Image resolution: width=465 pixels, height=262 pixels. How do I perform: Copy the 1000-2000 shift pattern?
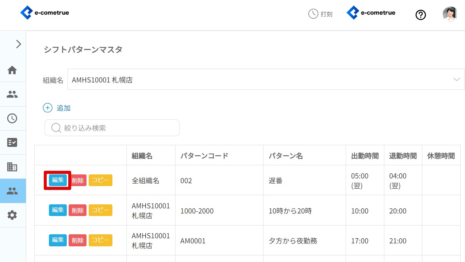(x=100, y=210)
